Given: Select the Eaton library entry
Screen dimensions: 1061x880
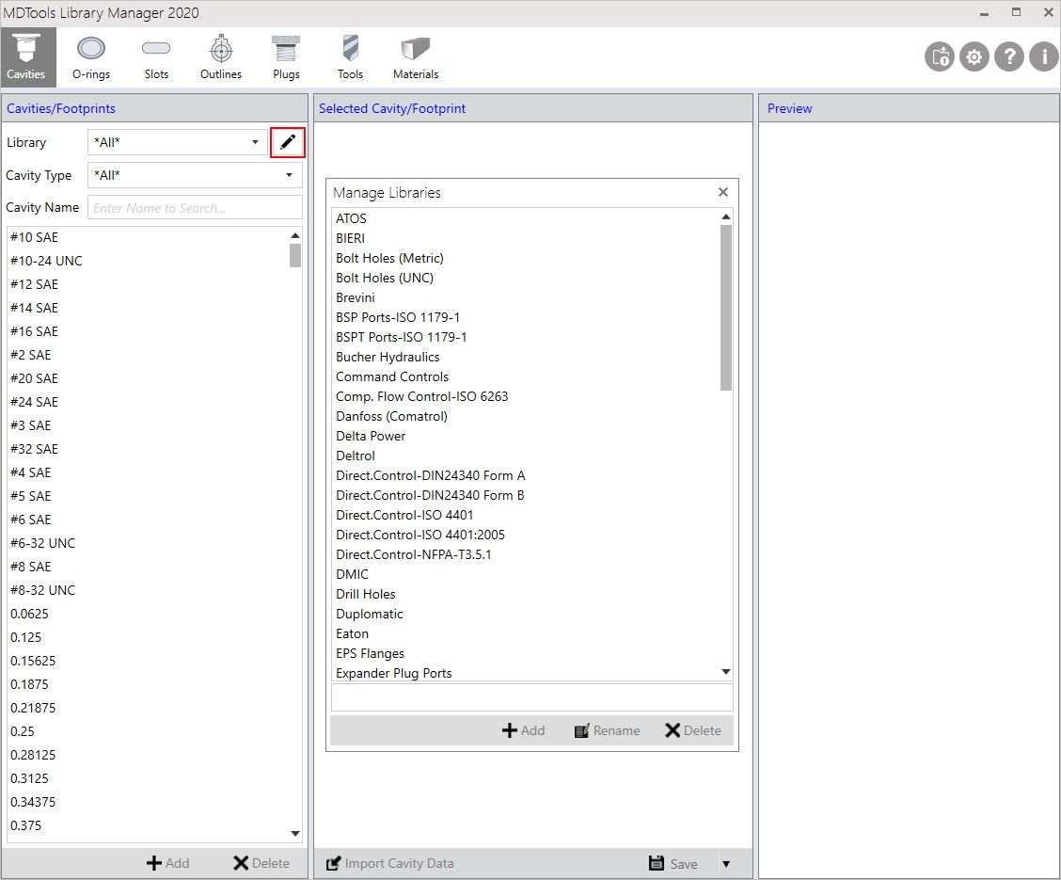Looking at the screenshot, I should tap(352, 633).
